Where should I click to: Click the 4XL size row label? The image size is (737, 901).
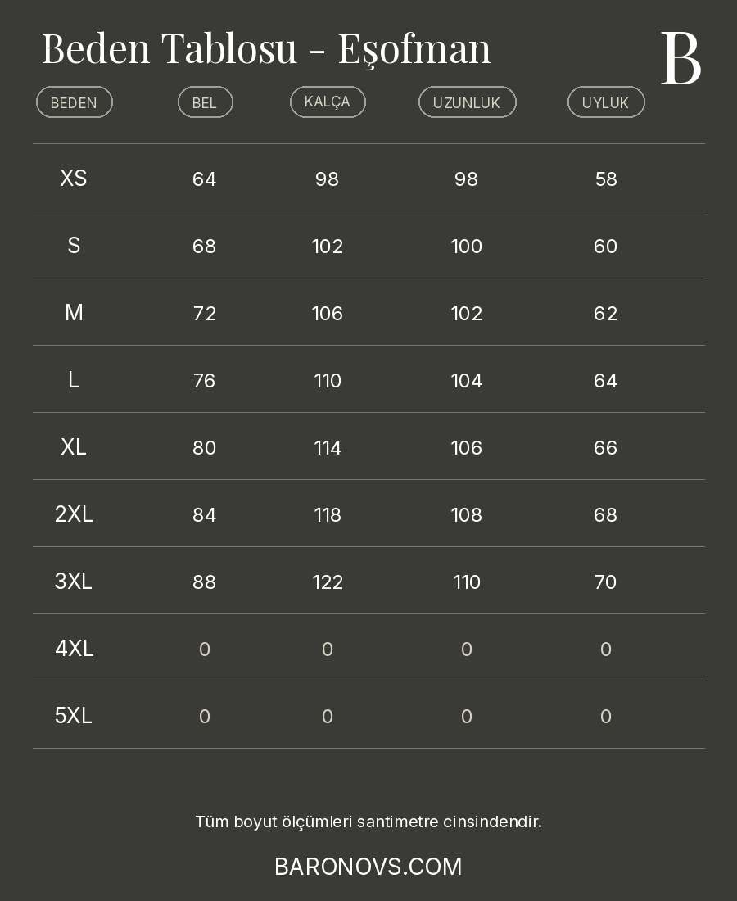(x=74, y=649)
